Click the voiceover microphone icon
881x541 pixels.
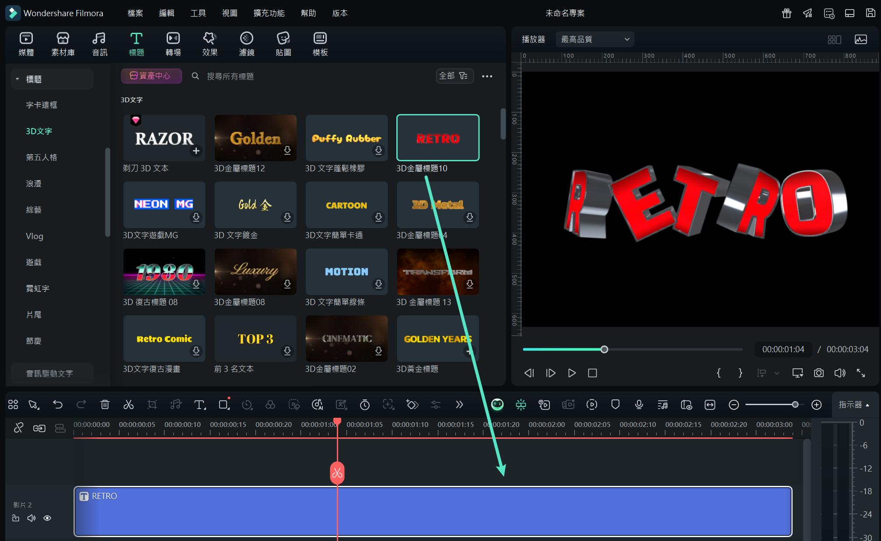[x=639, y=405]
